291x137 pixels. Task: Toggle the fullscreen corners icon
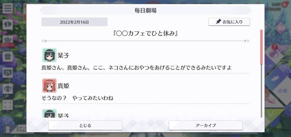pos(8,105)
